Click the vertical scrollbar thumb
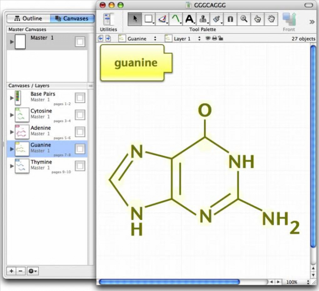This screenshot has height=291, width=319. [x=313, y=146]
